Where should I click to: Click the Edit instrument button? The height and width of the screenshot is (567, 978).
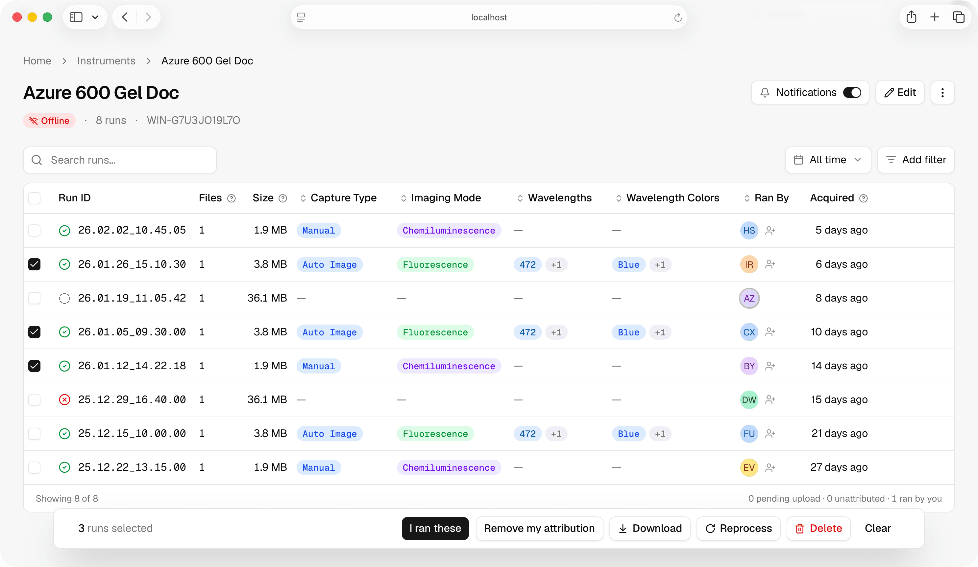point(900,93)
